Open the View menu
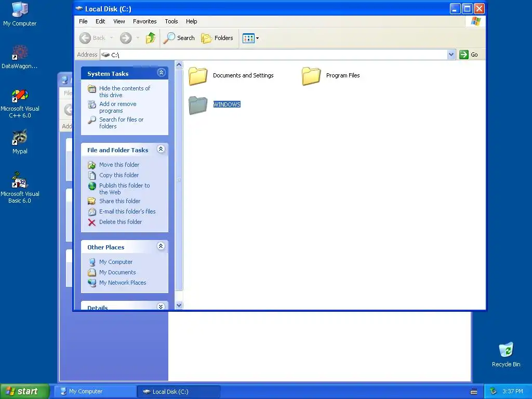 coord(119,21)
